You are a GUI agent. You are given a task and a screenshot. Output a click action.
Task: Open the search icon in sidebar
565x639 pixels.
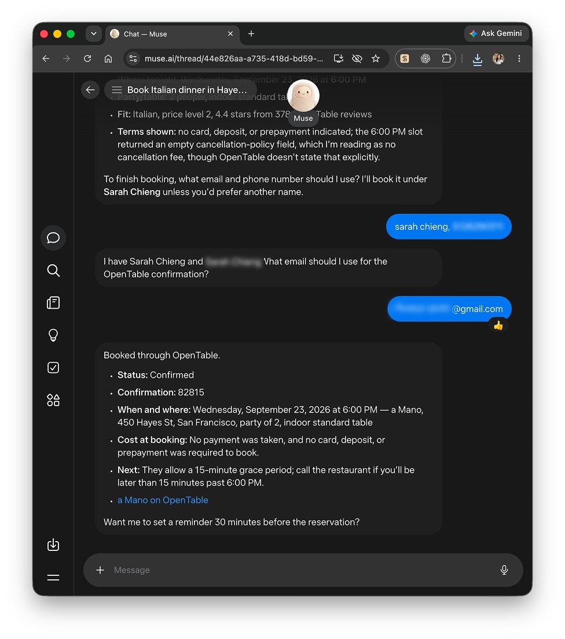click(x=53, y=270)
